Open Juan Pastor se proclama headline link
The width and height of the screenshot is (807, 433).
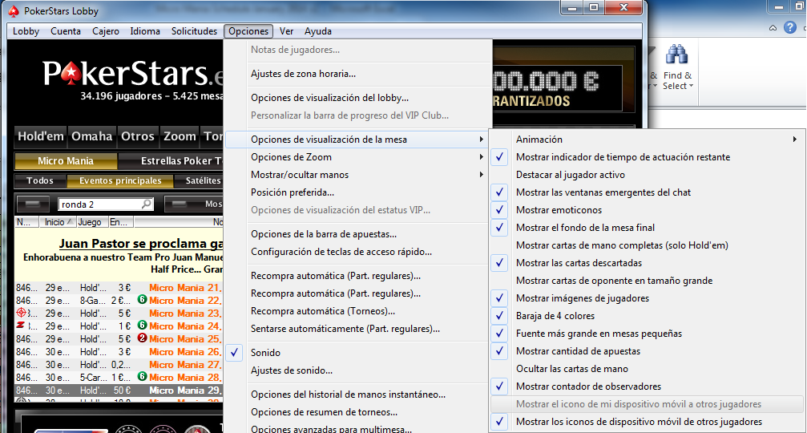(x=141, y=244)
